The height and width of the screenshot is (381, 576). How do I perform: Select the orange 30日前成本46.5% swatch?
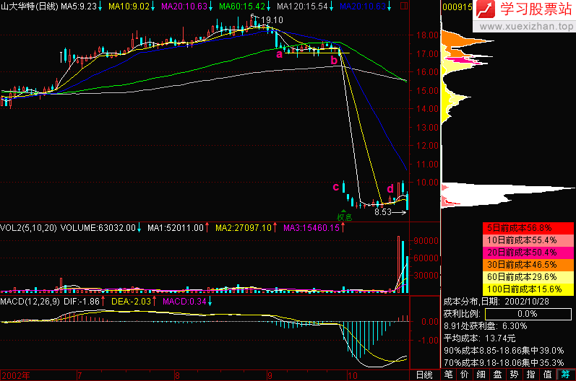[x=528, y=265]
